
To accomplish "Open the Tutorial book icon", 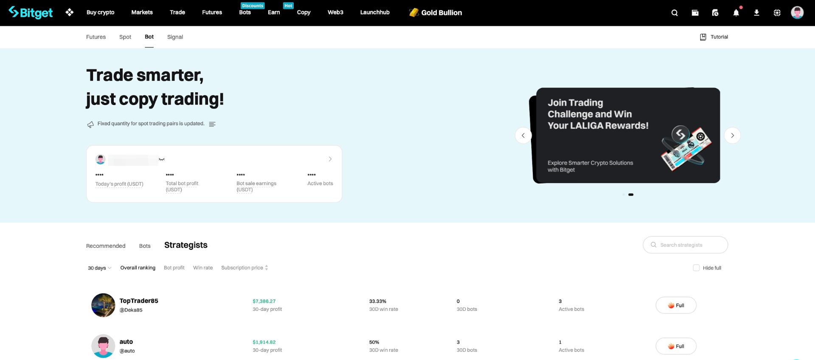I will pos(703,37).
